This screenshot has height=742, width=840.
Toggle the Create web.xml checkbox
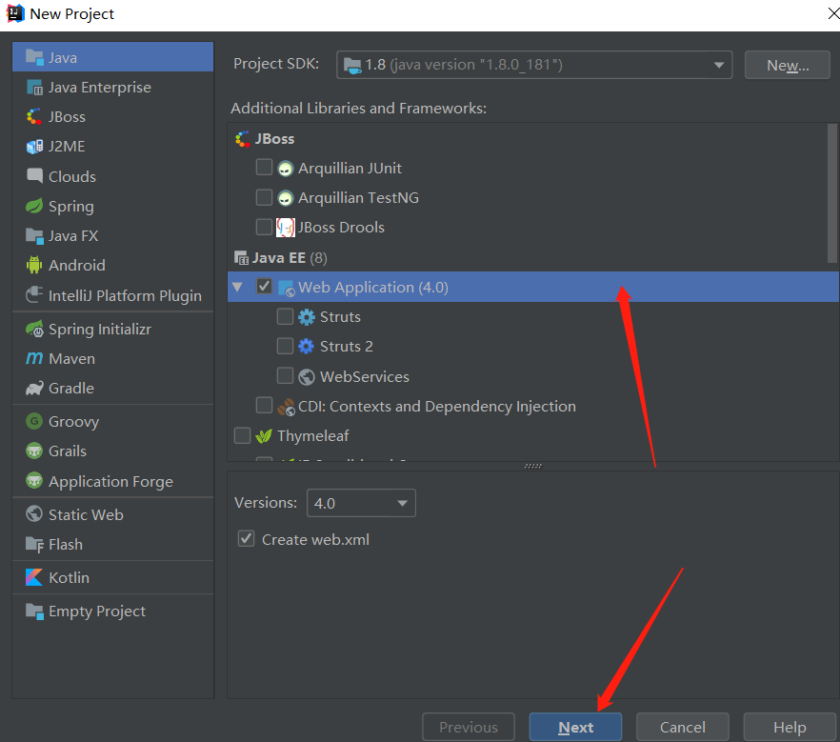pos(247,538)
